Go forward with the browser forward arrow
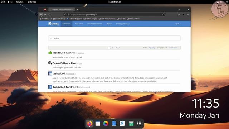 pyautogui.click(x=45, y=14)
